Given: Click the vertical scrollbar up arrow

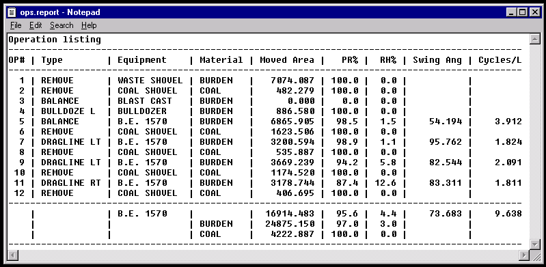Looking at the screenshot, I should pyautogui.click(x=534, y=39).
